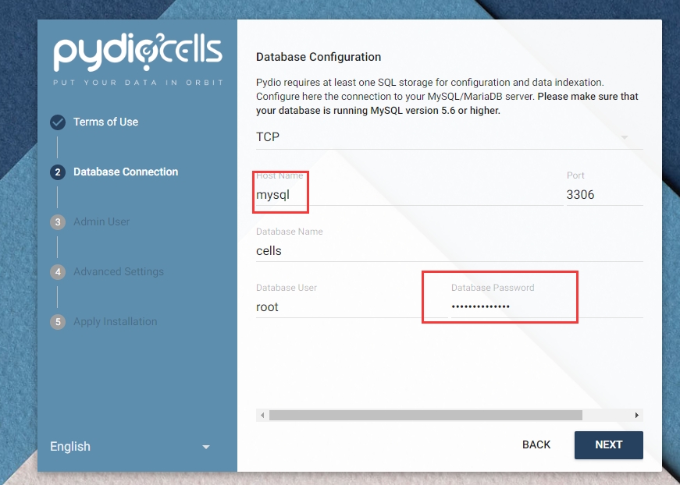Click the horizontal scrollbar thumb
680x485 pixels.
[425, 416]
